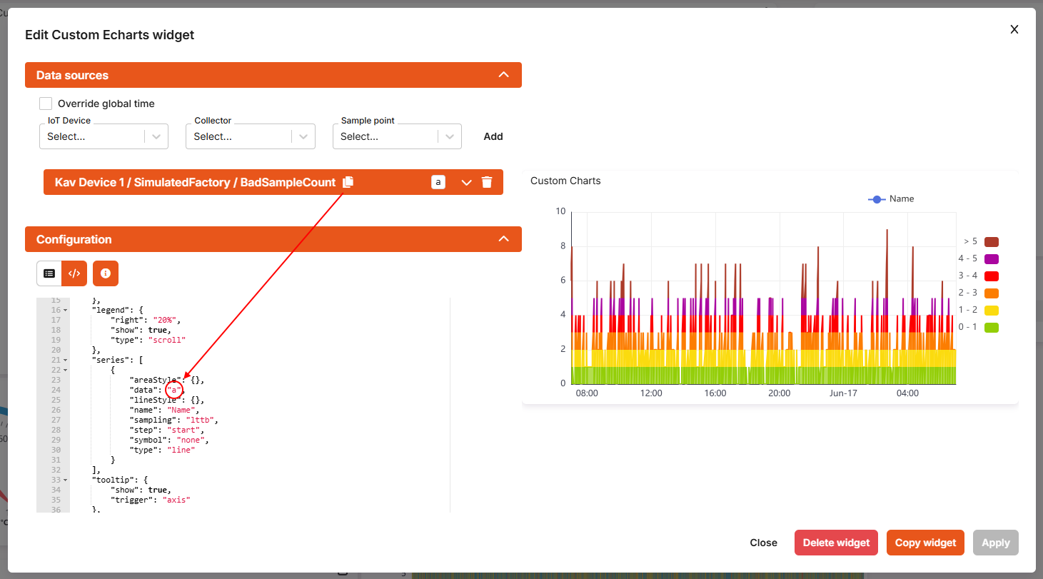
Task: Open the Collector dropdown
Action: 251,136
